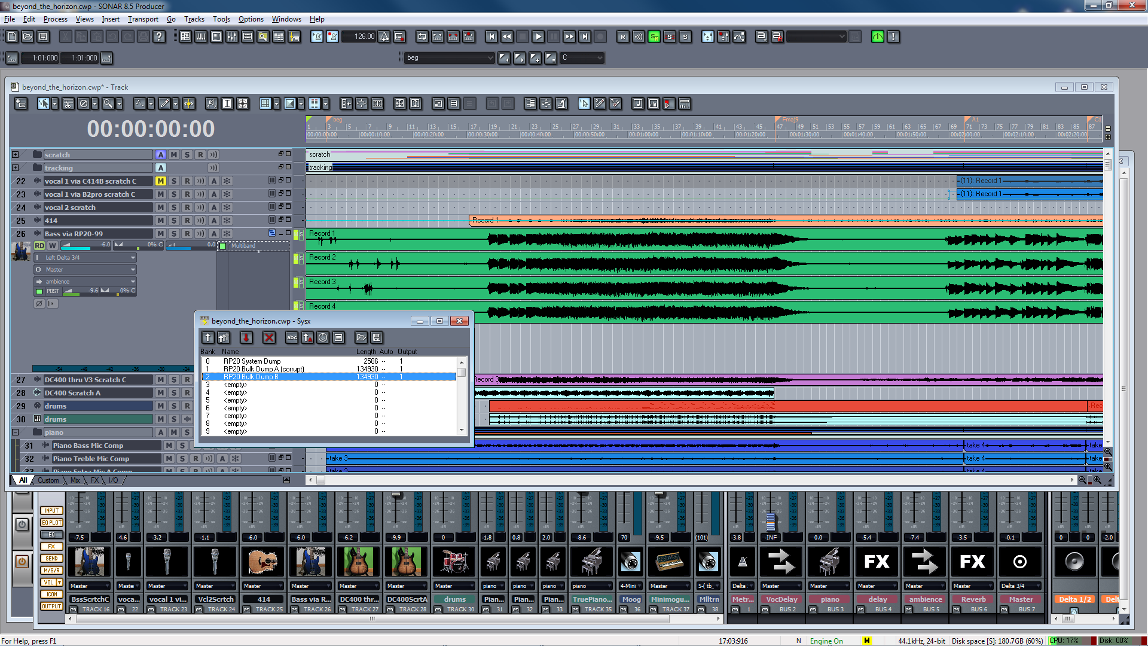1148x646 pixels.
Task: Delete Sysx bank with red X icon
Action: pos(269,337)
